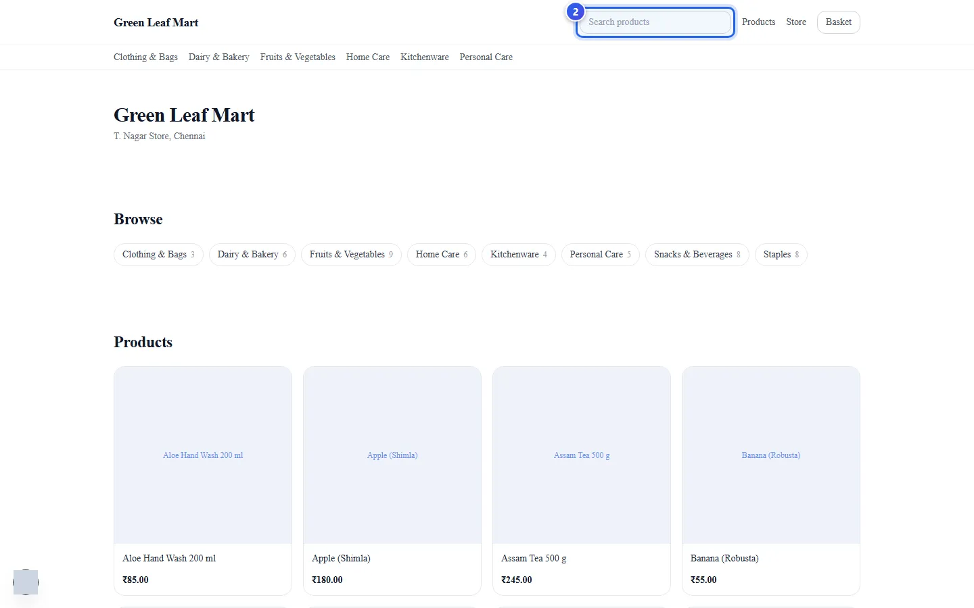Click Apple (Shimla) name below its image
974x608 pixels.
[341, 559]
